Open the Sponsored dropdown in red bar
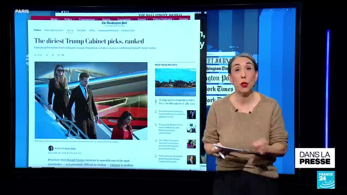 click(x=125, y=19)
